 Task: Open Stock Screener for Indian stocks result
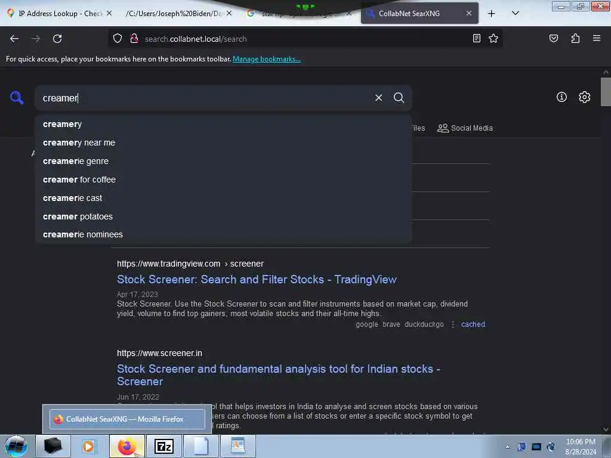pos(279,375)
